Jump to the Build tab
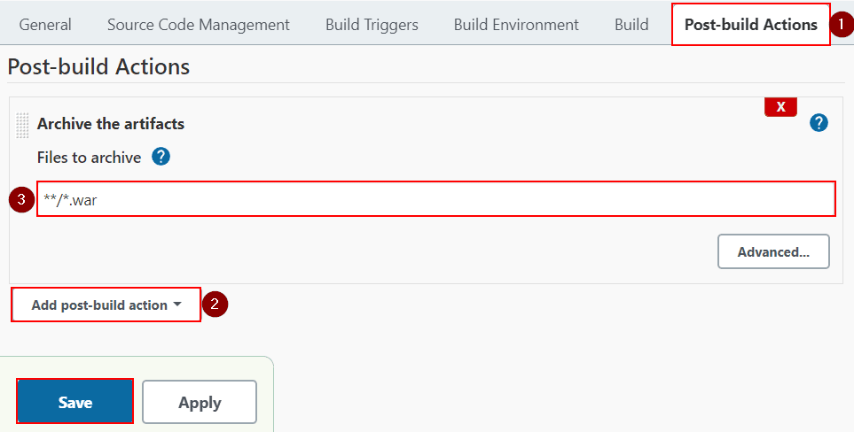Screen dimensions: 854x432 [x=631, y=25]
